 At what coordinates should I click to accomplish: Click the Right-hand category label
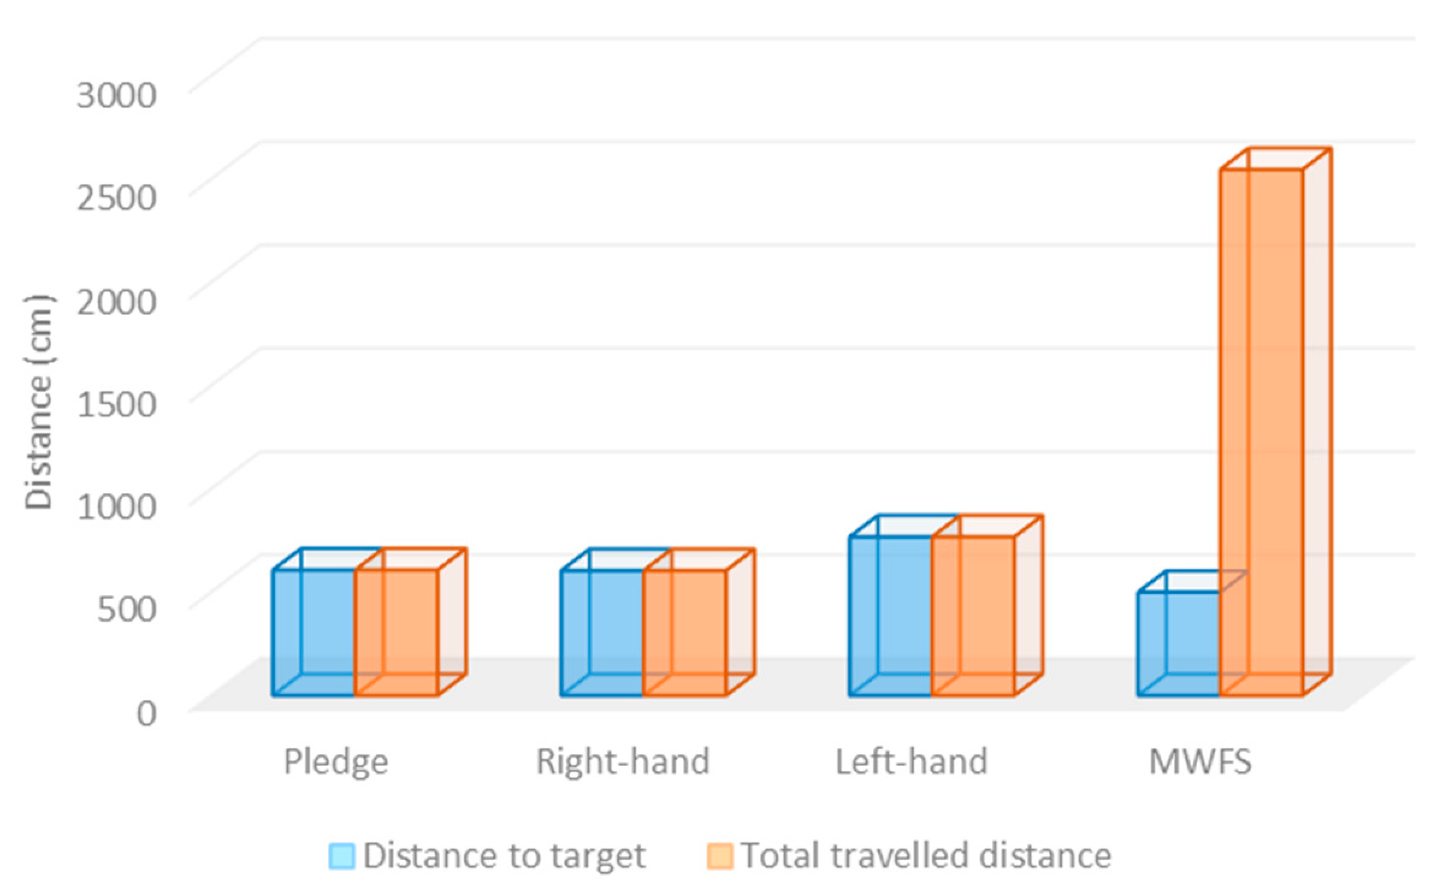(x=623, y=762)
